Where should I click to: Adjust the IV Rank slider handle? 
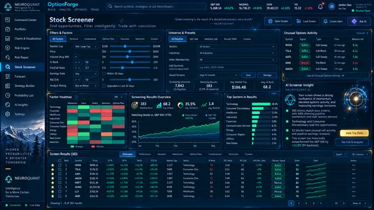coord(132,62)
